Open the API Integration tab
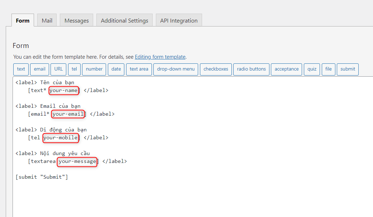The image size is (373, 217). (179, 20)
